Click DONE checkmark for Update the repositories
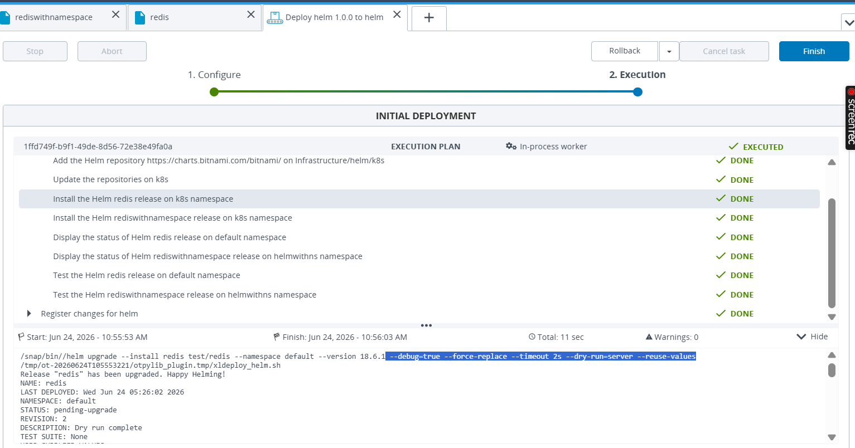The width and height of the screenshot is (855, 448). pyautogui.click(x=721, y=179)
